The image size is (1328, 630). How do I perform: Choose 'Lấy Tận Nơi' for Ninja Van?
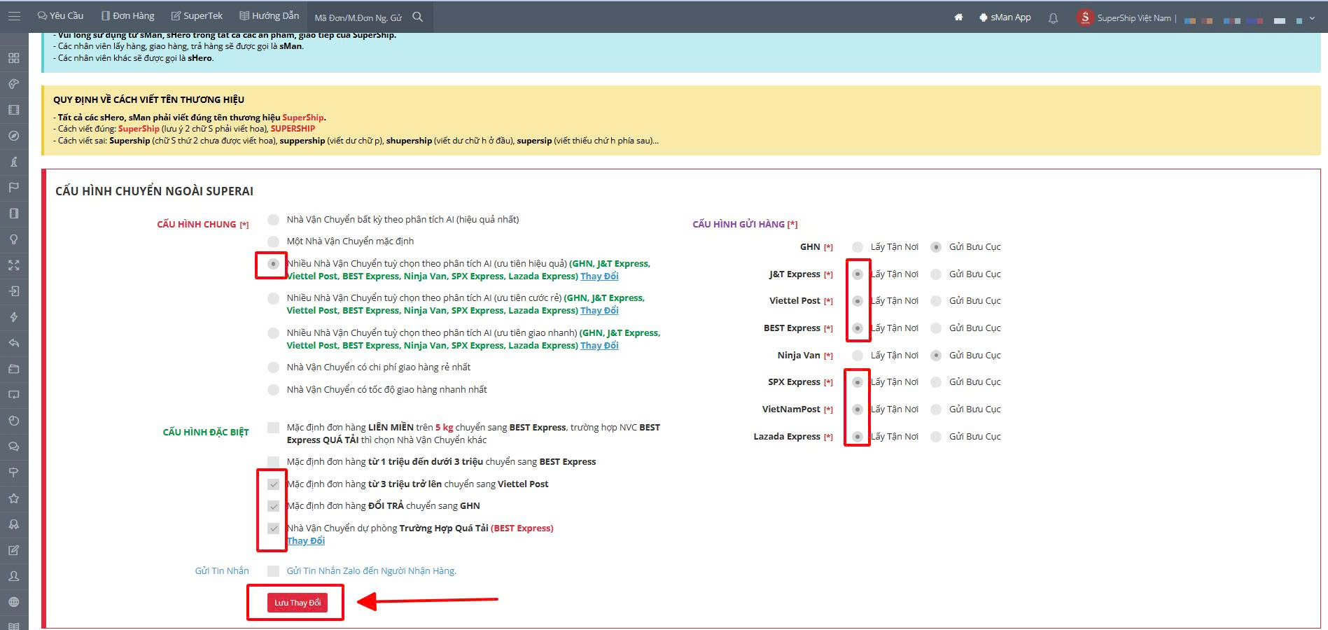point(858,356)
